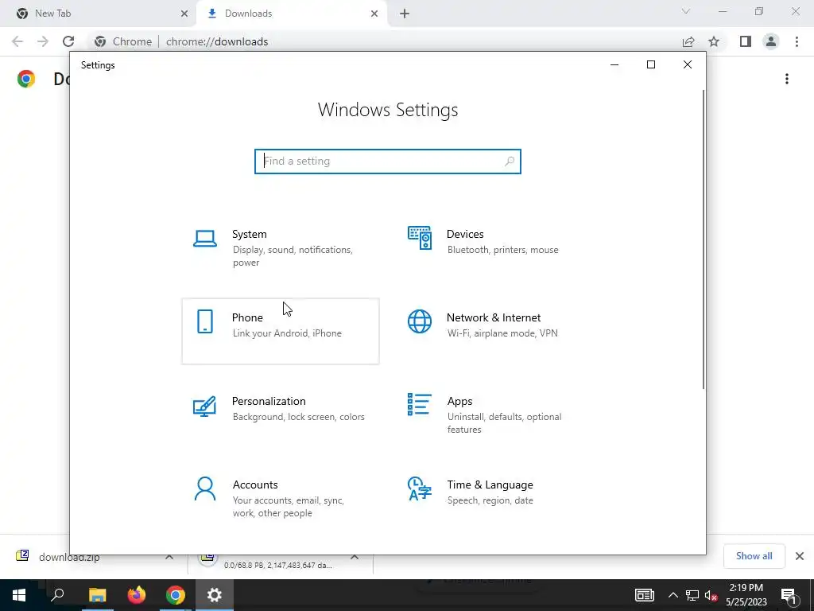Image resolution: width=814 pixels, height=611 pixels.
Task: Click the share page icon in address bar
Action: 688,41
